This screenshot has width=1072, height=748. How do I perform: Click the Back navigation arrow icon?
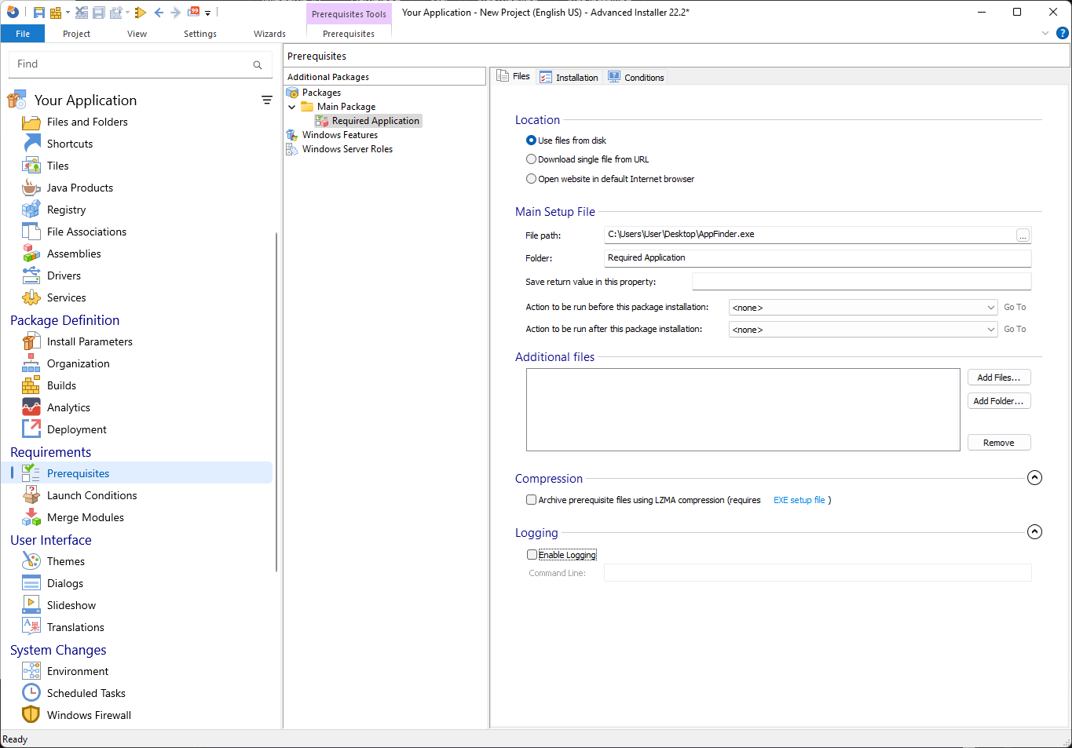pos(159,13)
